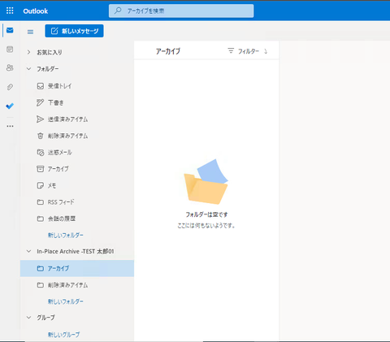Show more apps via ellipsis icon
The width and height of the screenshot is (390, 342).
[10, 126]
